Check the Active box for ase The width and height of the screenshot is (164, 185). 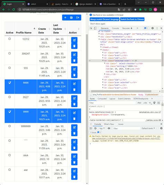(x=10, y=170)
